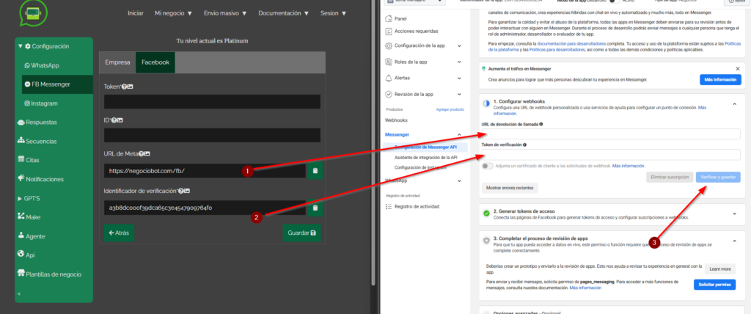Expand Revisión de la app

459,94
